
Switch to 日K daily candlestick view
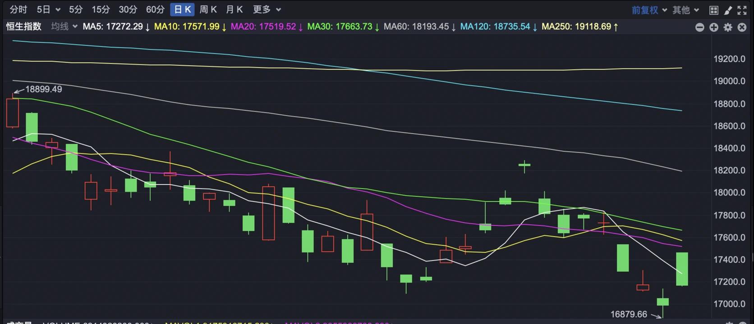pyautogui.click(x=183, y=9)
